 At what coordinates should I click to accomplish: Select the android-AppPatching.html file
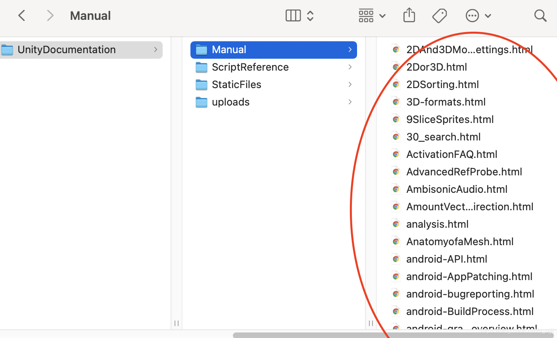pyautogui.click(x=469, y=277)
